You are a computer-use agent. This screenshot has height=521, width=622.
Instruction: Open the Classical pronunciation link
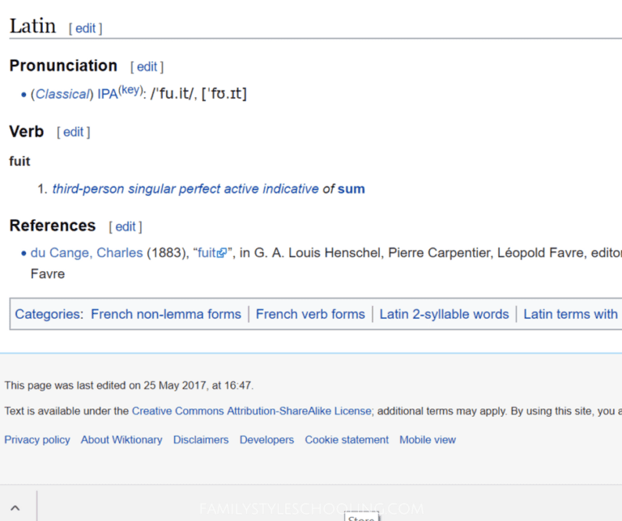[x=62, y=94]
